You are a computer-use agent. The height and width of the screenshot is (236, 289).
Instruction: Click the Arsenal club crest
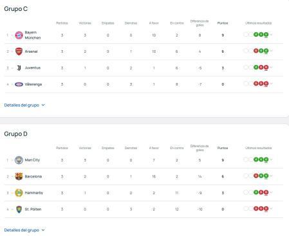click(x=19, y=51)
